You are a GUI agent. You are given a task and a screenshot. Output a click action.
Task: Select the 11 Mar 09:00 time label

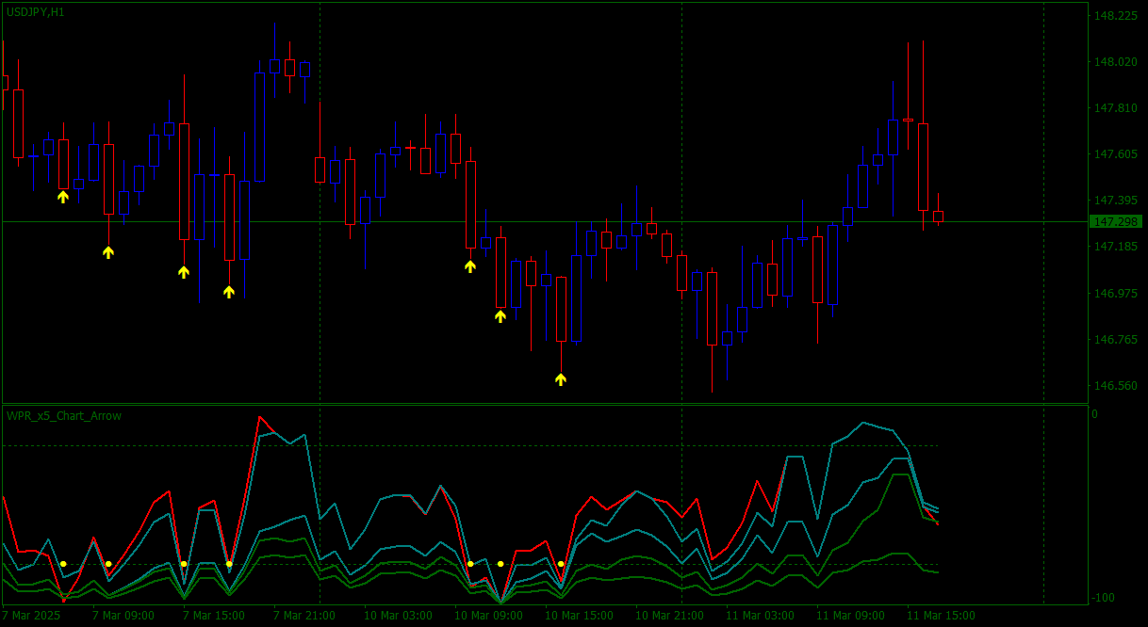click(x=850, y=616)
